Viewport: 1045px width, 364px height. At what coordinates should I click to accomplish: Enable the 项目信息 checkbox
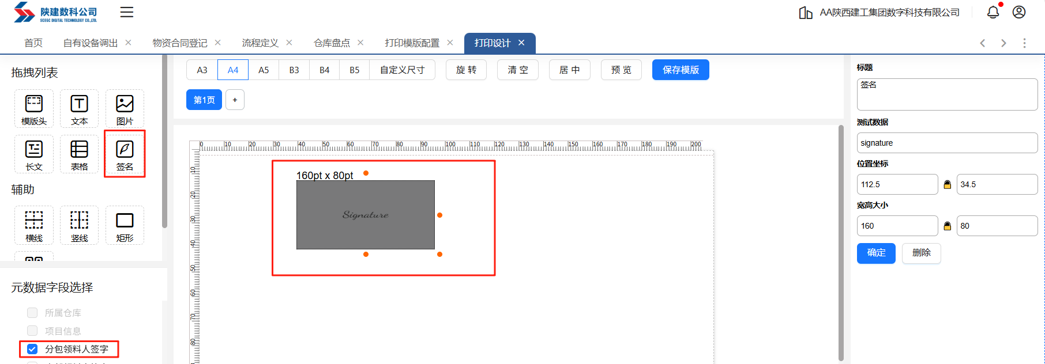coord(32,331)
